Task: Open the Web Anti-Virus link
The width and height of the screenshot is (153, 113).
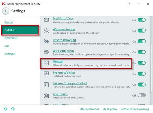Action: 63,51
